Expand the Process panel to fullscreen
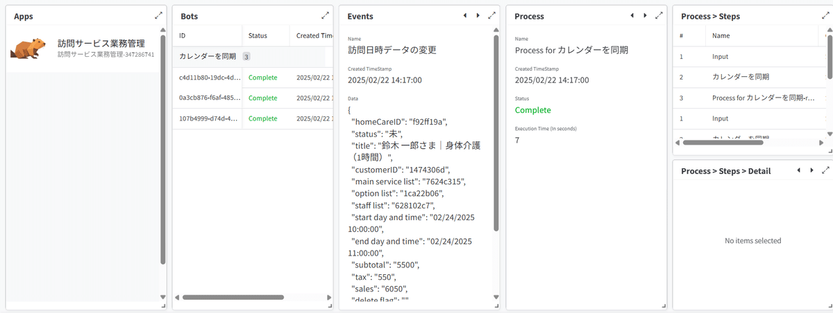This screenshot has width=833, height=313. tap(659, 15)
